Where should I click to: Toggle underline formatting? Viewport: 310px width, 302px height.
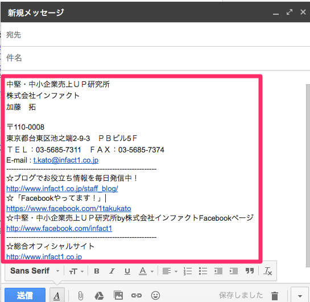tap(127, 271)
